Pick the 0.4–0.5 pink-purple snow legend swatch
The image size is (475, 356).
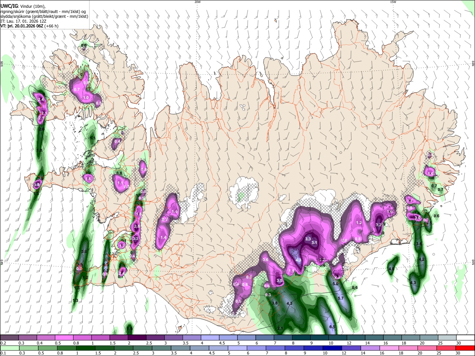tap(46, 337)
